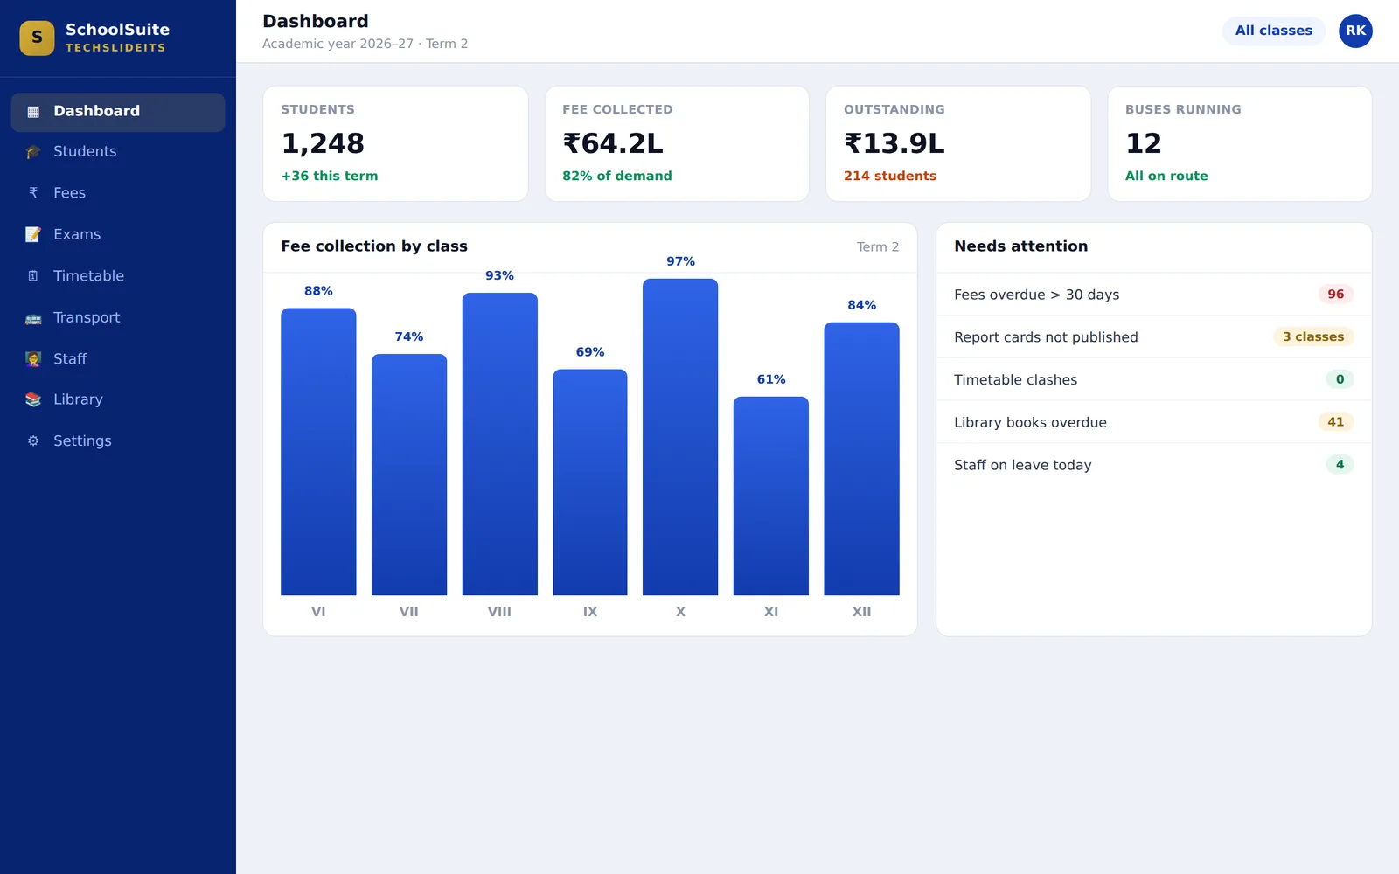1399x874 pixels.
Task: Click the class VIII bar at 93%
Action: click(499, 444)
